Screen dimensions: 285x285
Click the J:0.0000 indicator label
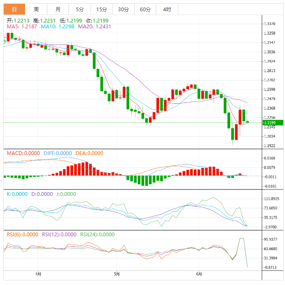point(66,194)
